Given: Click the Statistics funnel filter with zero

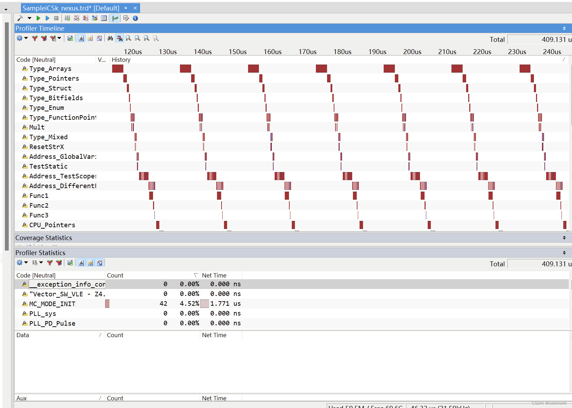Looking at the screenshot, I should click(59, 262).
